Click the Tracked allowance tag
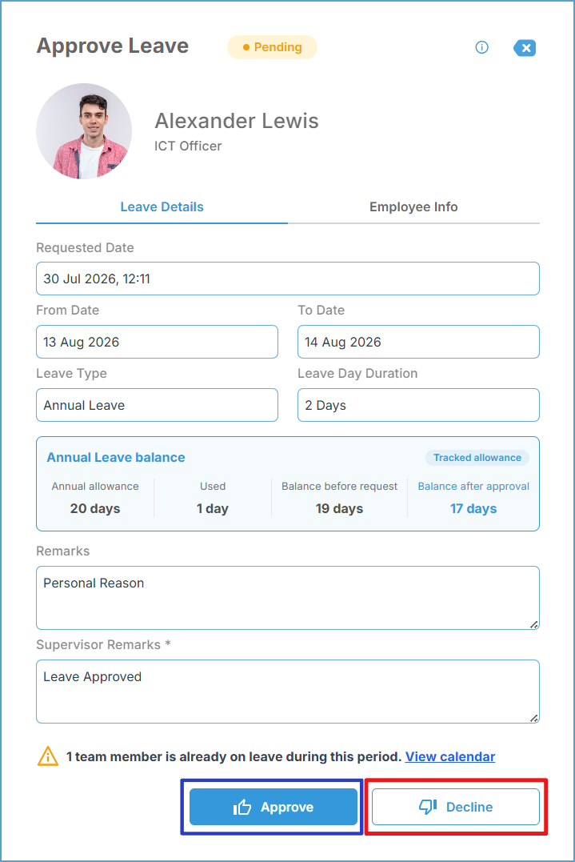The width and height of the screenshot is (575, 862). (477, 457)
